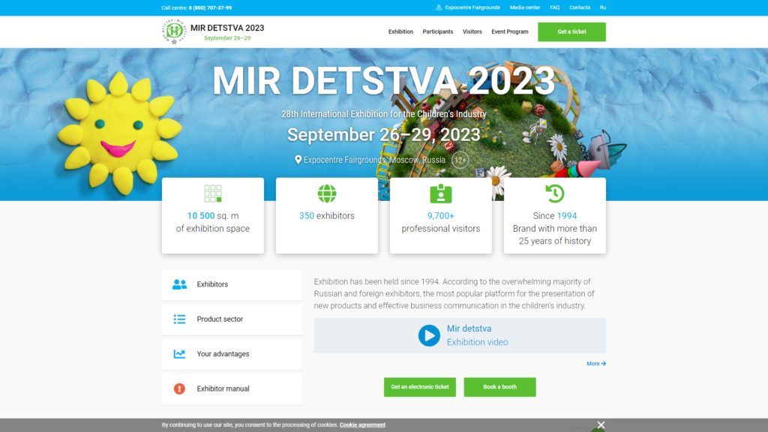Open the Your advantages sidebar item
The image size is (768, 432).
pos(232,354)
